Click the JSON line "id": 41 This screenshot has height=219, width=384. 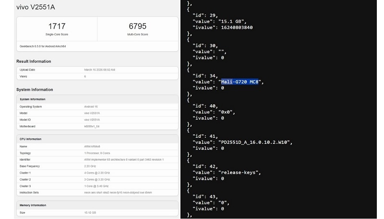(205, 136)
